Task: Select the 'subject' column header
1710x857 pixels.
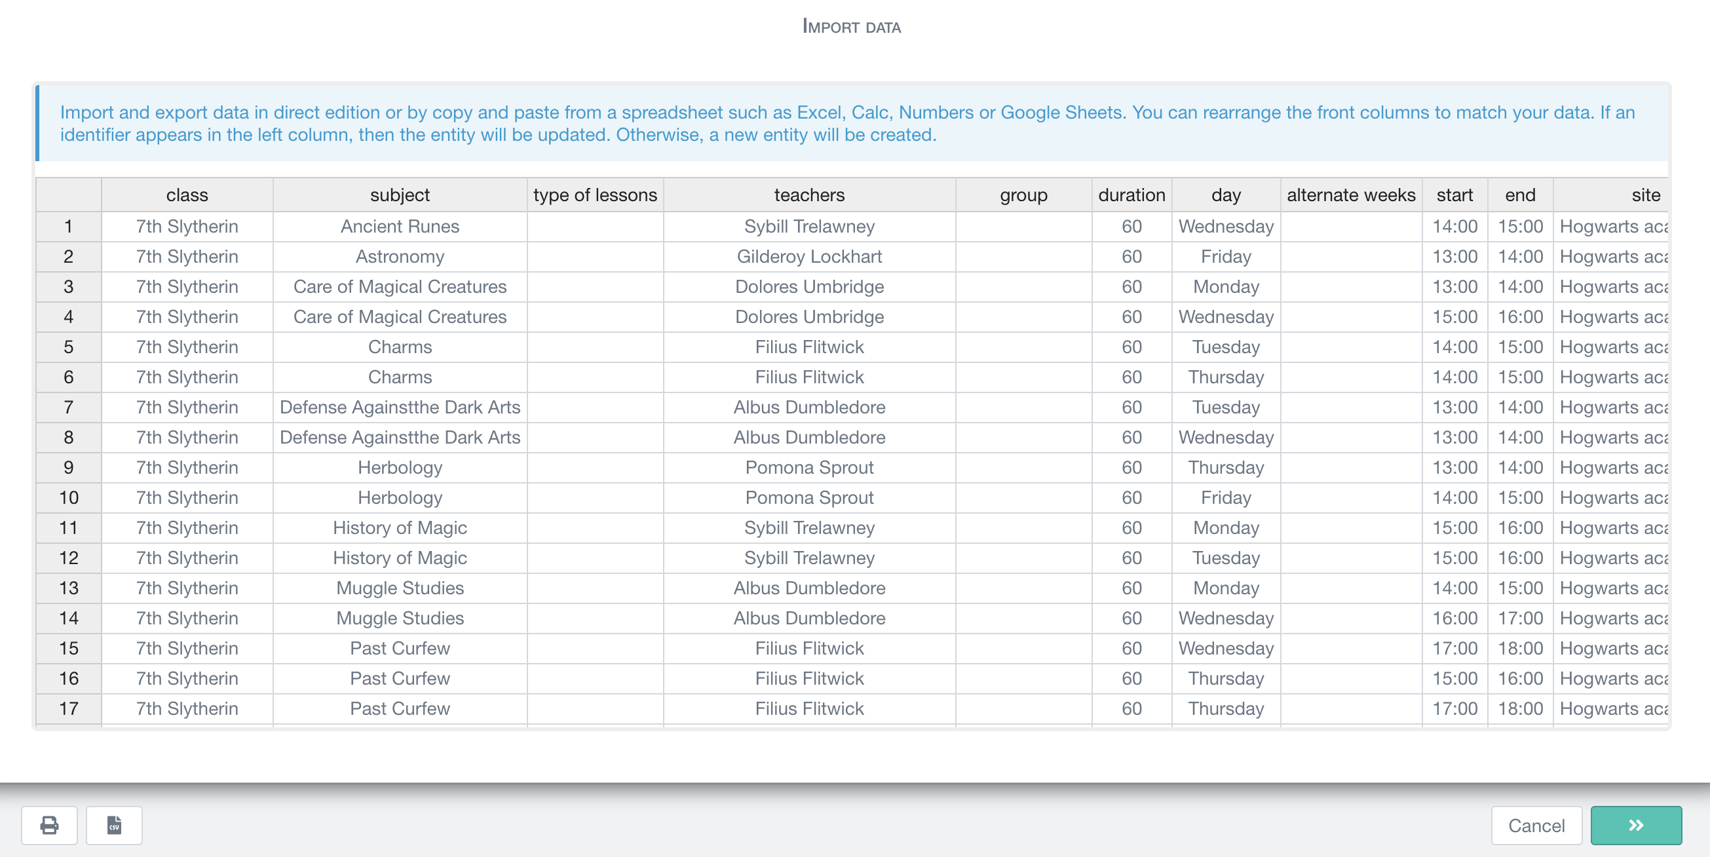Action: coord(399,195)
